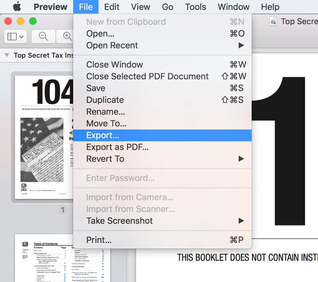Open the Help menu
This screenshot has width=318, height=282.
point(270,7)
